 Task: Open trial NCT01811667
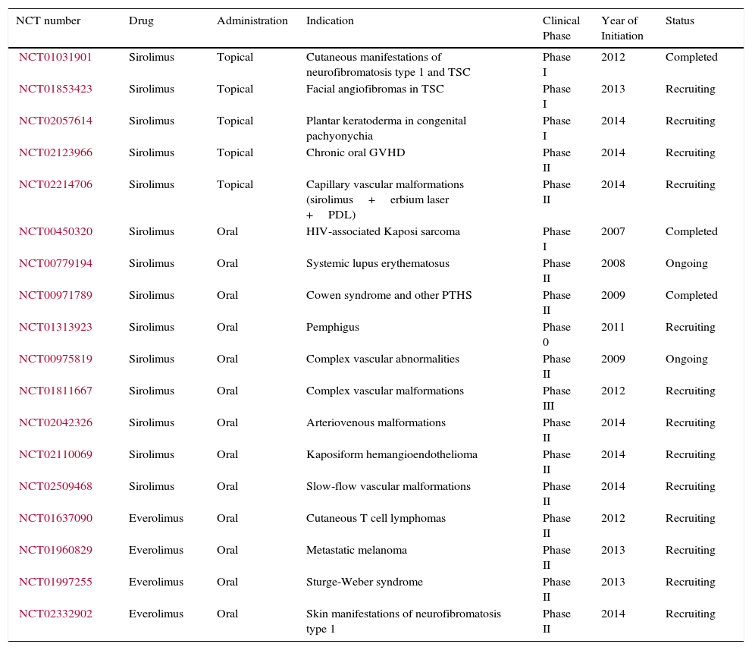click(55, 391)
